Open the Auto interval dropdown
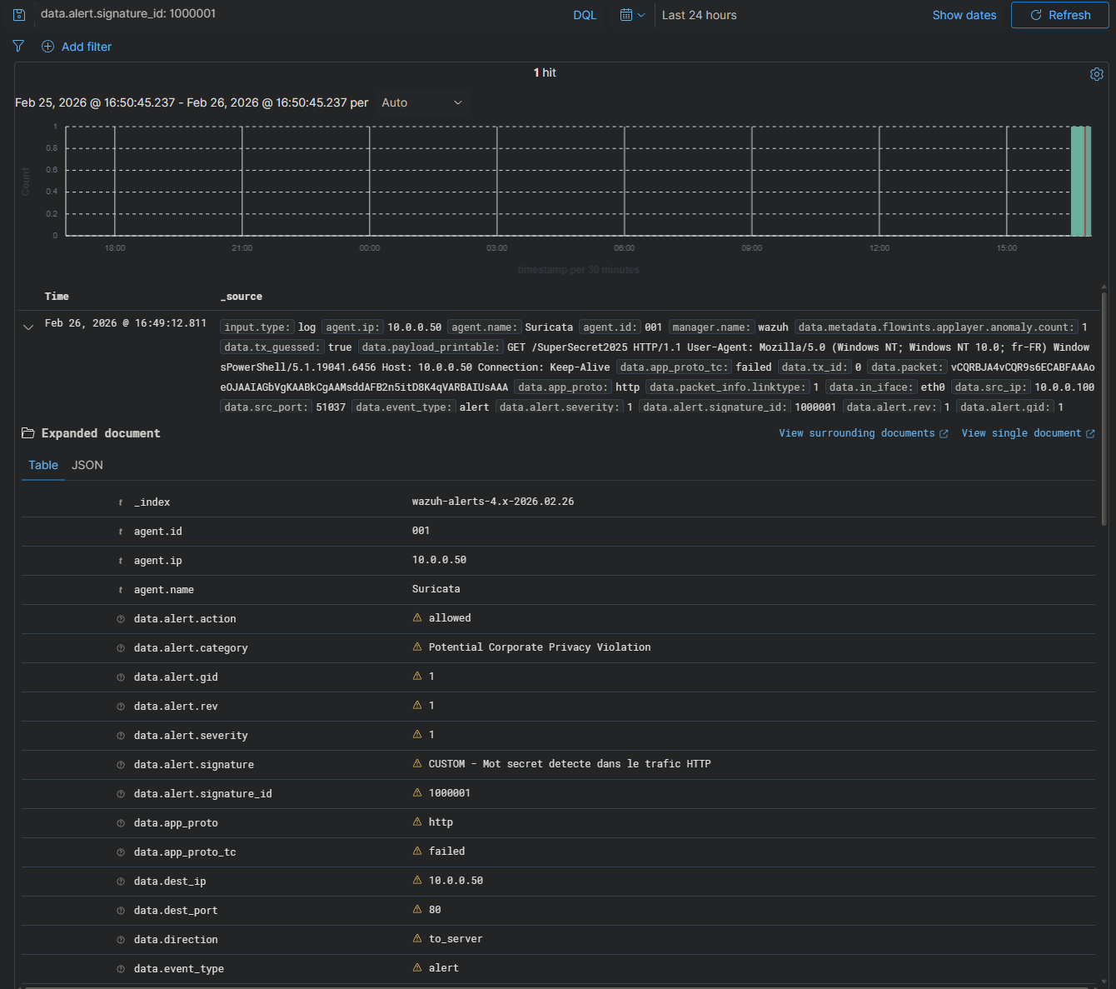 [421, 102]
